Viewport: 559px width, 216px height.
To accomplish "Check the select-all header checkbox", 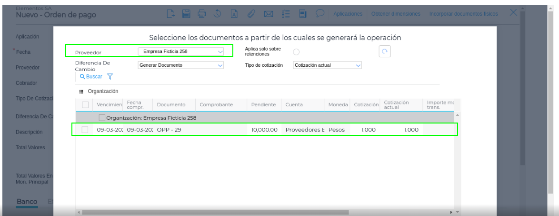I will tap(85, 105).
